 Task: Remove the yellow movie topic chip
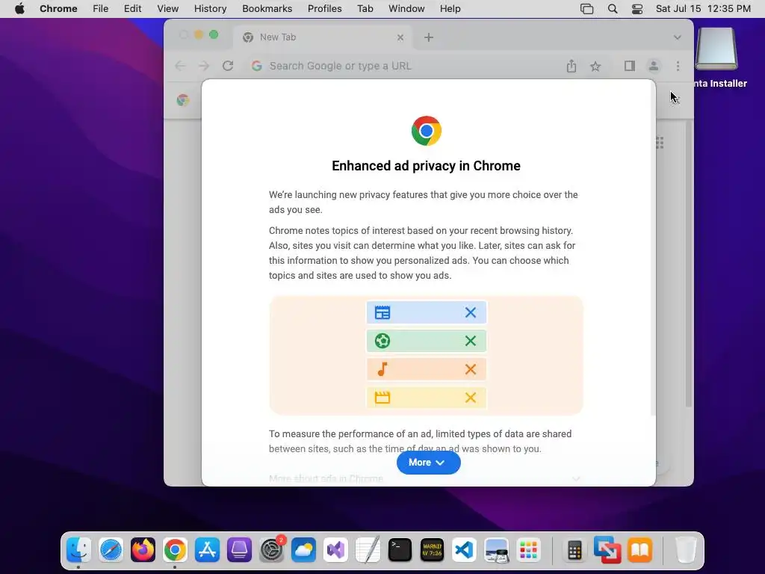[x=471, y=398]
